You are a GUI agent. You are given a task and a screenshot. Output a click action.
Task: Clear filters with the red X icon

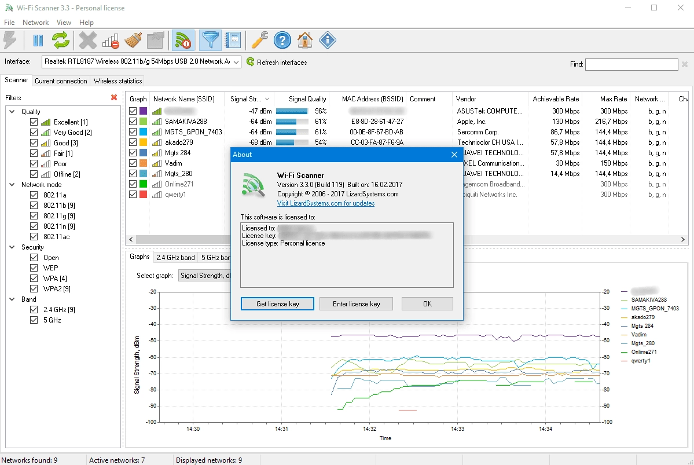114,97
